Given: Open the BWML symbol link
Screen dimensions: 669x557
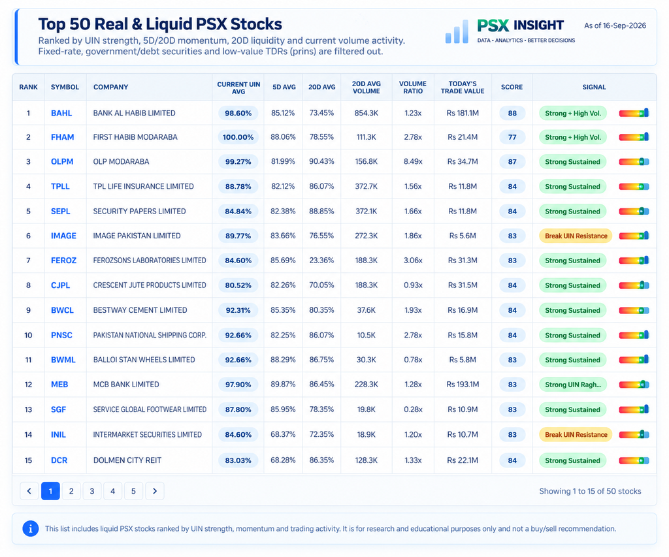Looking at the screenshot, I should (63, 360).
